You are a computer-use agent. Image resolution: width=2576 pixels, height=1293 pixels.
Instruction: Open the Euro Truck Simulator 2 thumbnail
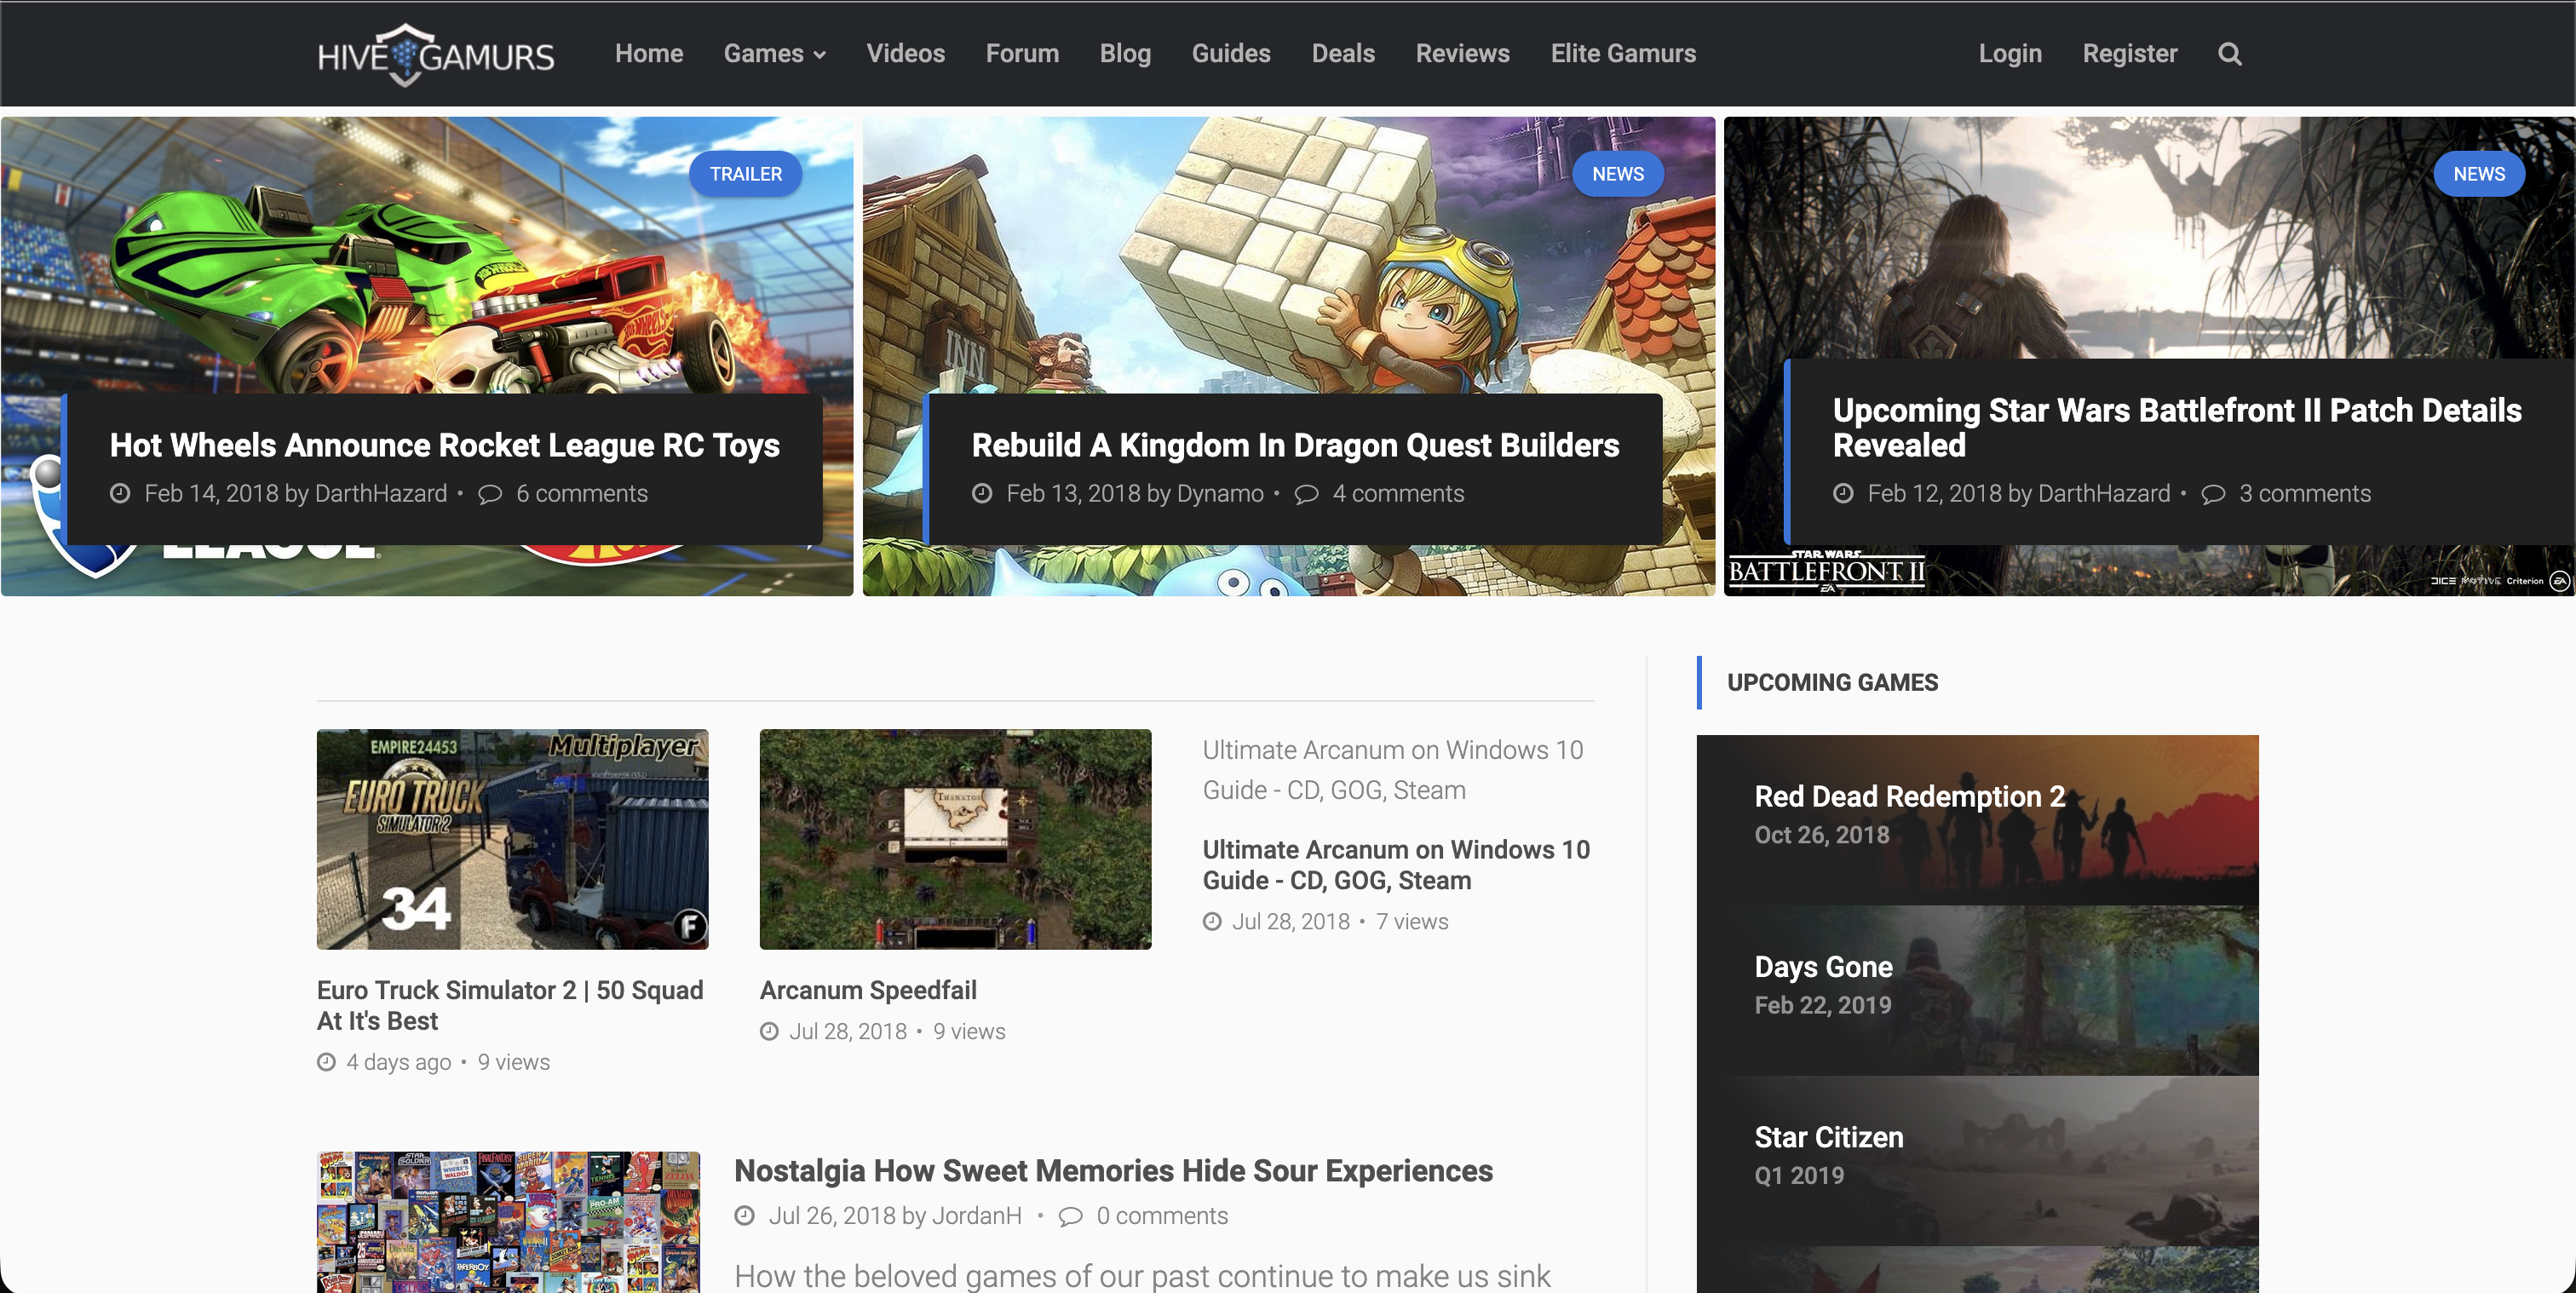pos(512,839)
